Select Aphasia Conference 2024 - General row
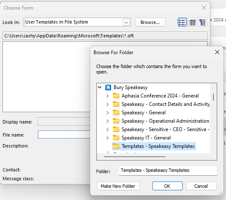 tap(160, 96)
